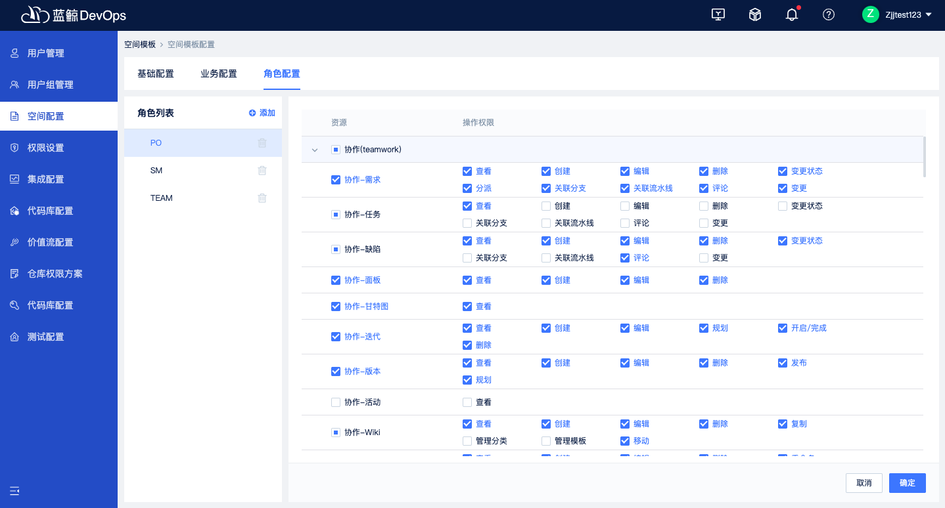Click the 蓝鲸 DevOps logo icon
The width and height of the screenshot is (945, 508).
tap(35, 15)
